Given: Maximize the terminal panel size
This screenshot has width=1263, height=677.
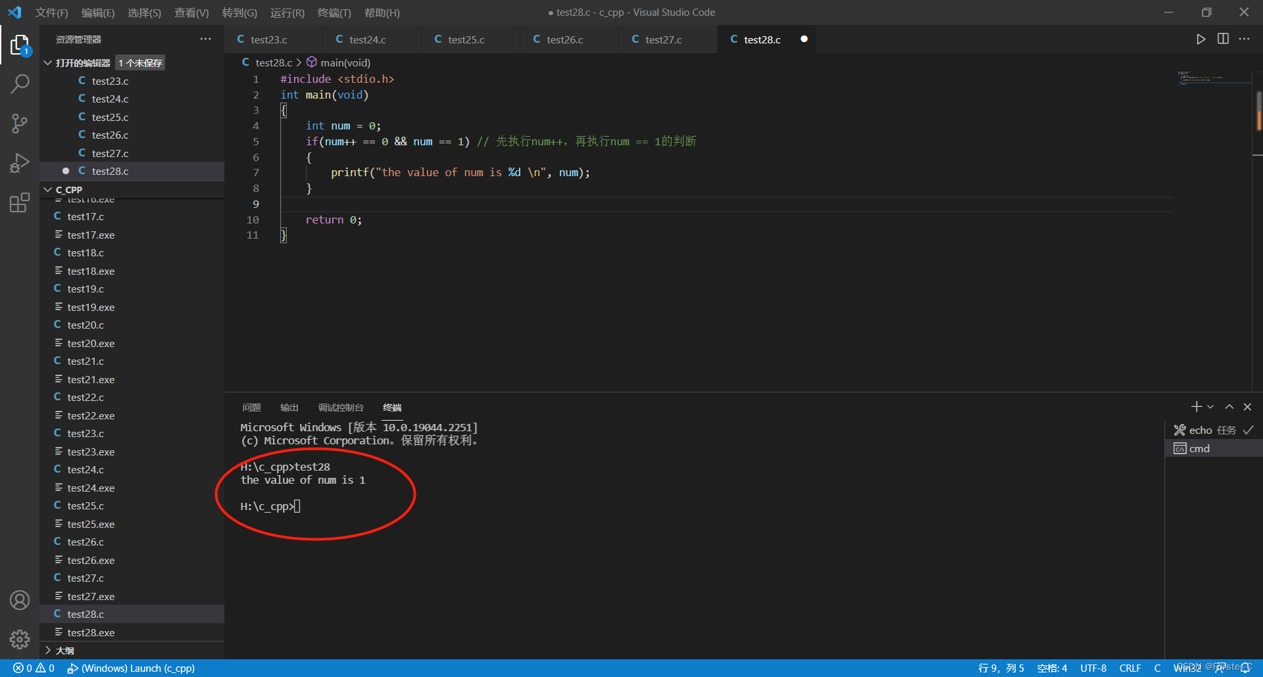Looking at the screenshot, I should coord(1229,407).
